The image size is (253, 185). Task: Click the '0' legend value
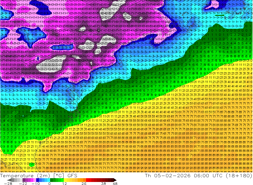tap(49, 183)
